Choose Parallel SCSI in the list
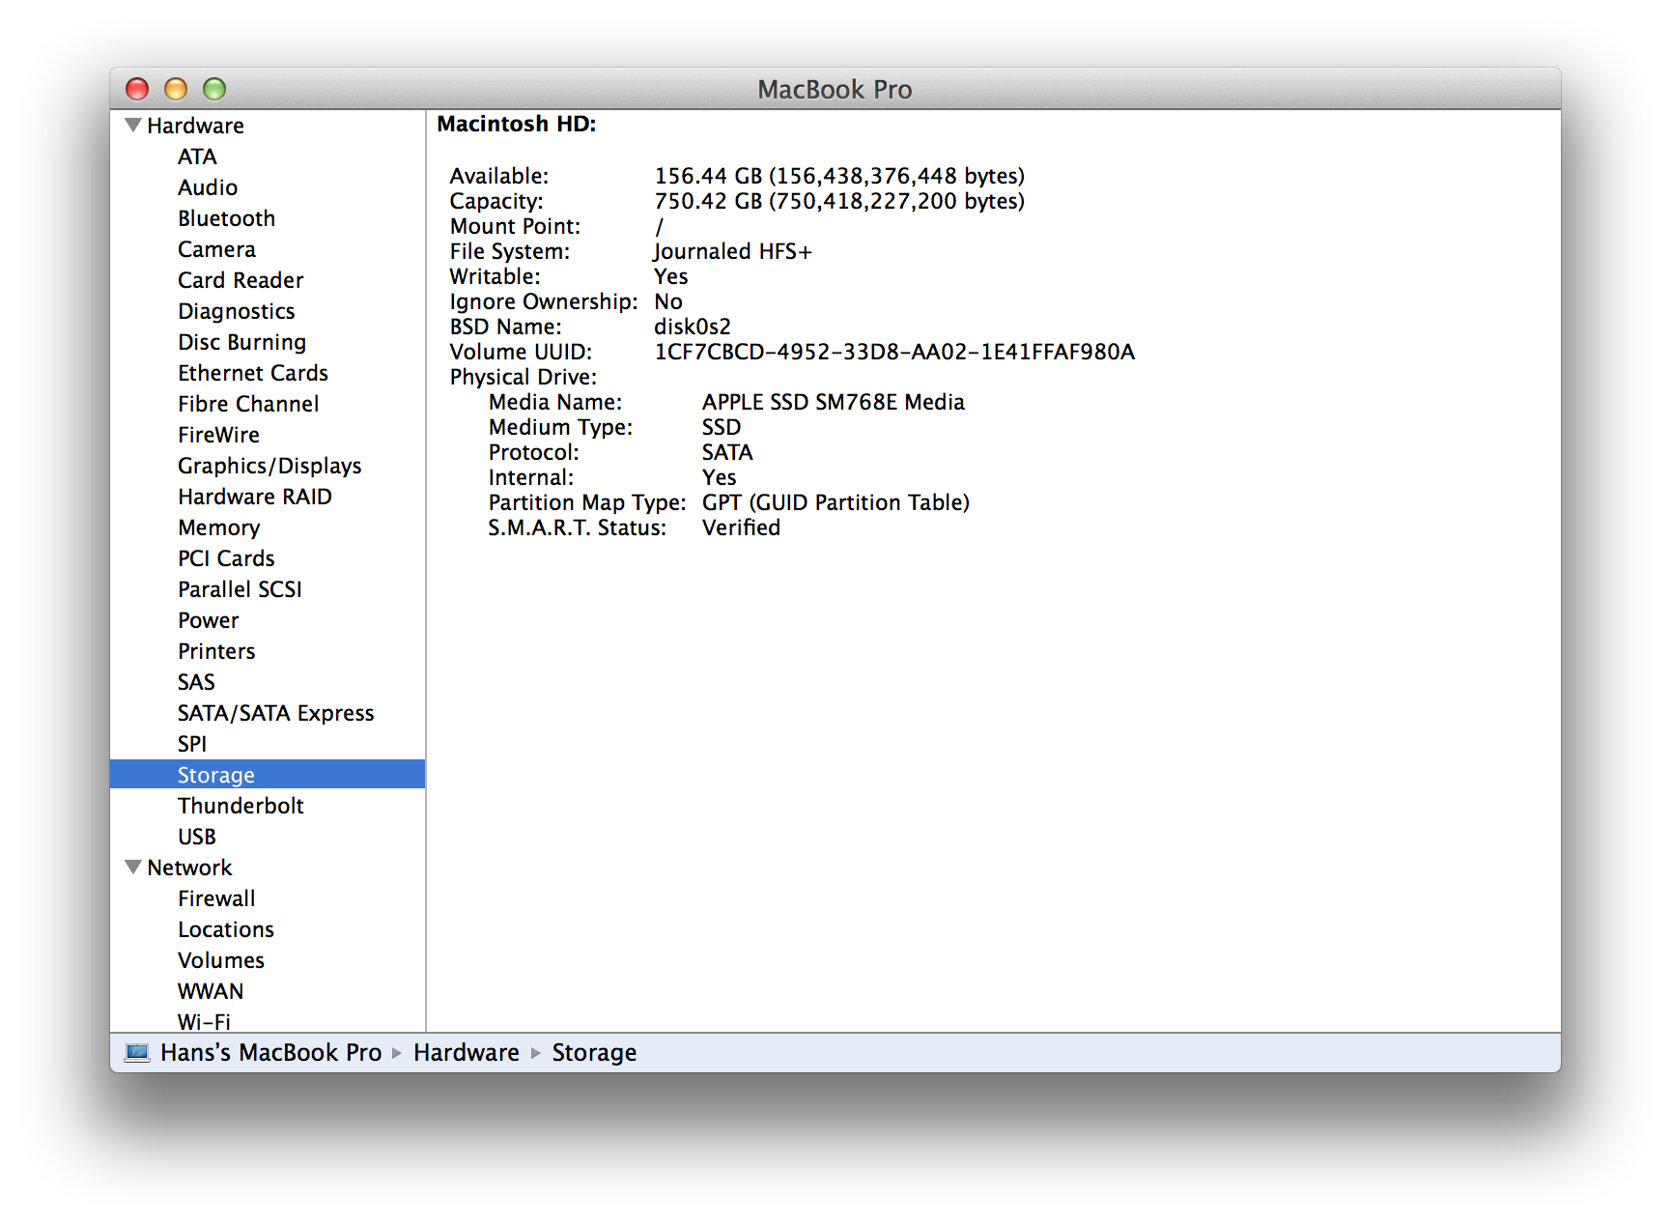Screen dimensions: 1671x1225 pyautogui.click(x=240, y=589)
